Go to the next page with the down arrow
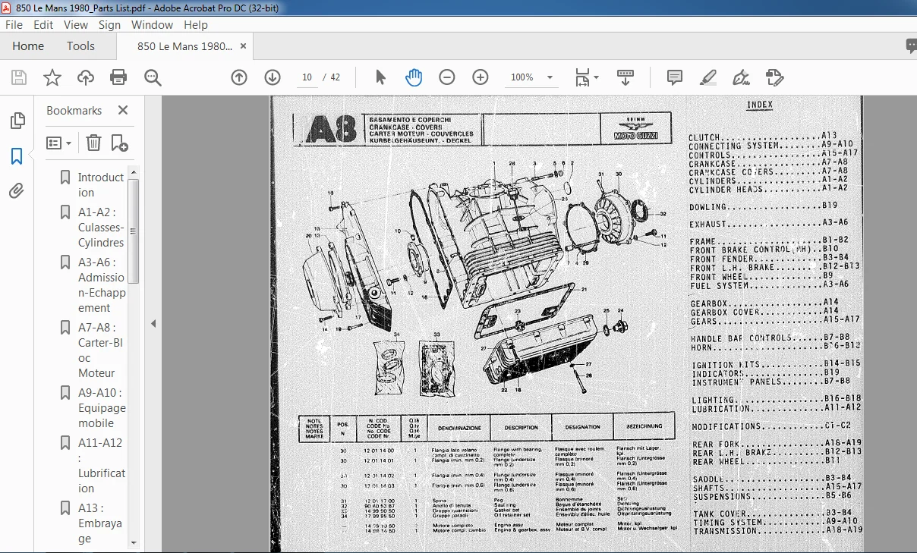 [x=273, y=77]
